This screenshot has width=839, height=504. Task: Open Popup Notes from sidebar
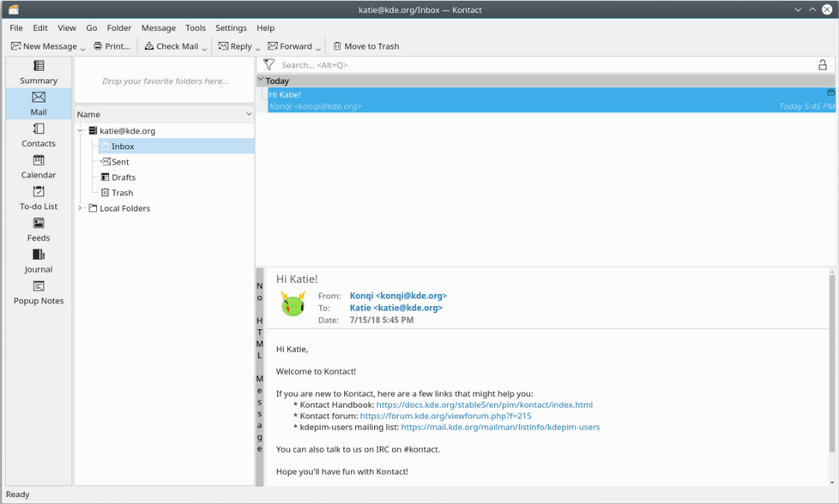[39, 293]
